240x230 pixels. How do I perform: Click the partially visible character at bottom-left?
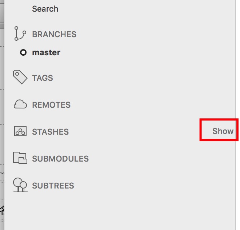coord(2,210)
